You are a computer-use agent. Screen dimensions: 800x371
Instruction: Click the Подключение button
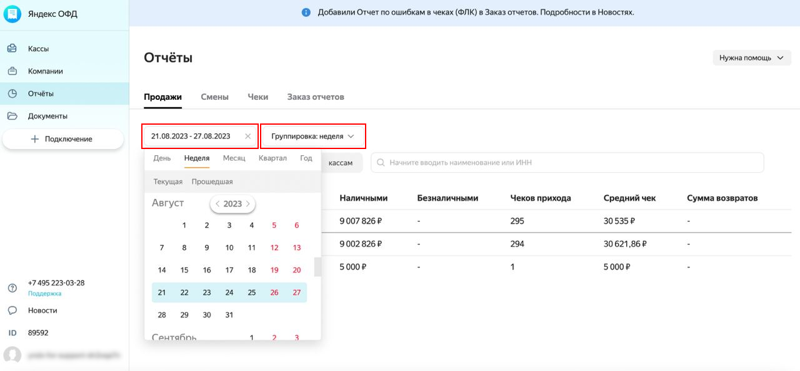pos(62,139)
